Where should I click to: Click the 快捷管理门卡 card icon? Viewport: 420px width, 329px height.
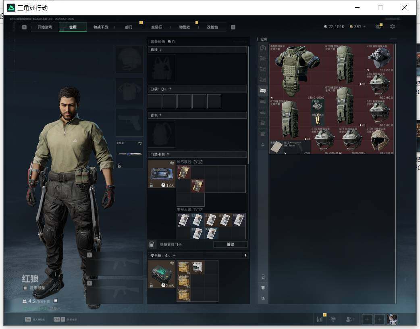click(x=152, y=244)
